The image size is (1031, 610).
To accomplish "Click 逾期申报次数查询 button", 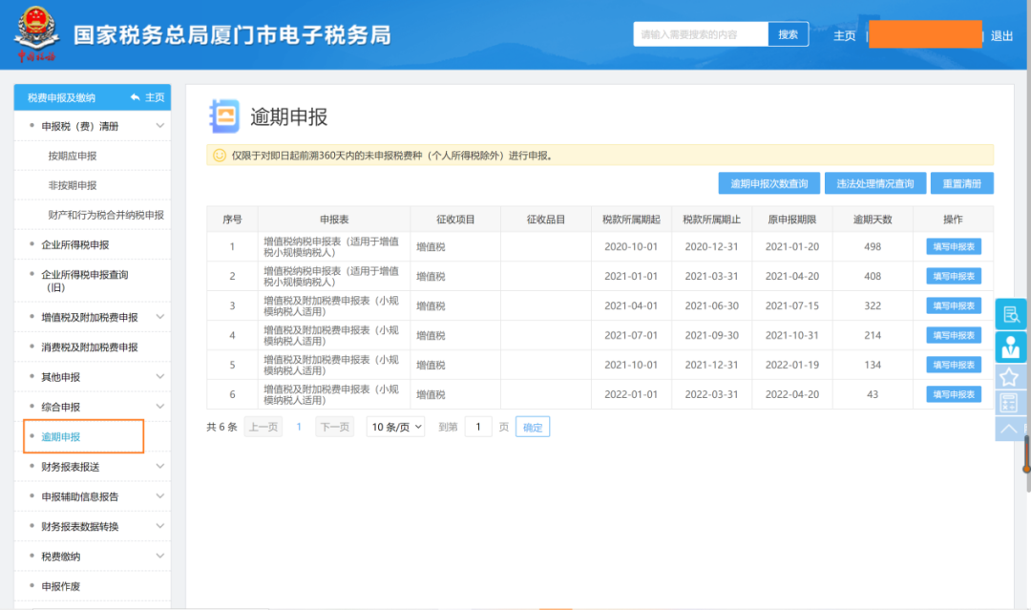I will pos(769,183).
